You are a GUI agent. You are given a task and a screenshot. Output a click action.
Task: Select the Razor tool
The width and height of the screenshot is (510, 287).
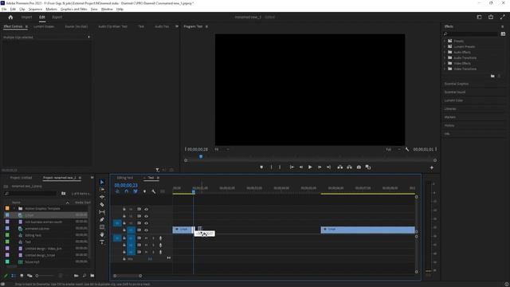click(x=102, y=204)
